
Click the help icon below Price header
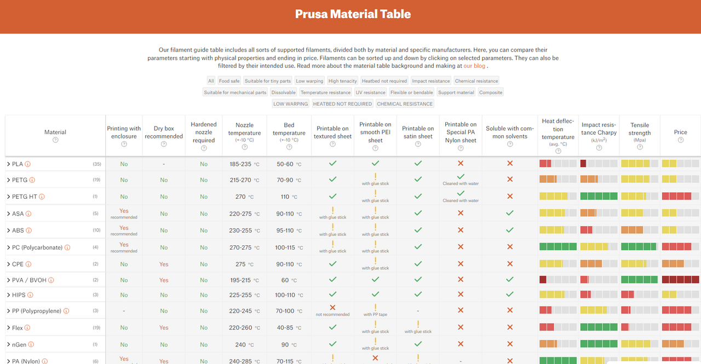pyautogui.click(x=681, y=140)
